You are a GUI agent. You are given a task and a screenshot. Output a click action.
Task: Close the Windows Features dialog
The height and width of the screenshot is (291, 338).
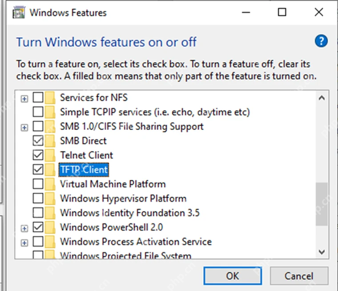tap(319, 12)
